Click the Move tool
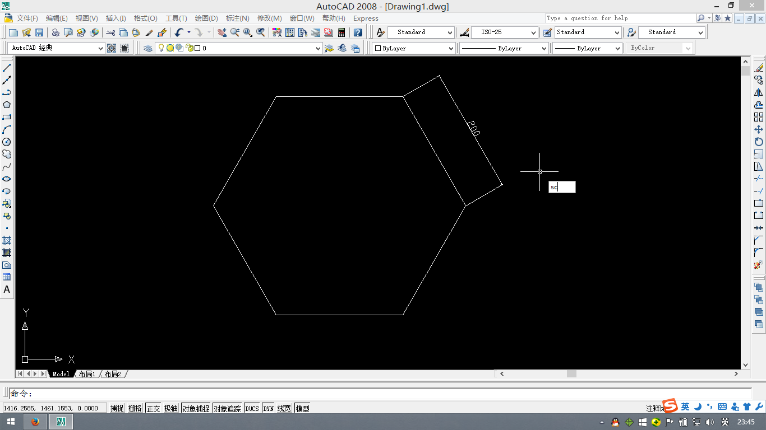The width and height of the screenshot is (766, 430). pyautogui.click(x=759, y=129)
